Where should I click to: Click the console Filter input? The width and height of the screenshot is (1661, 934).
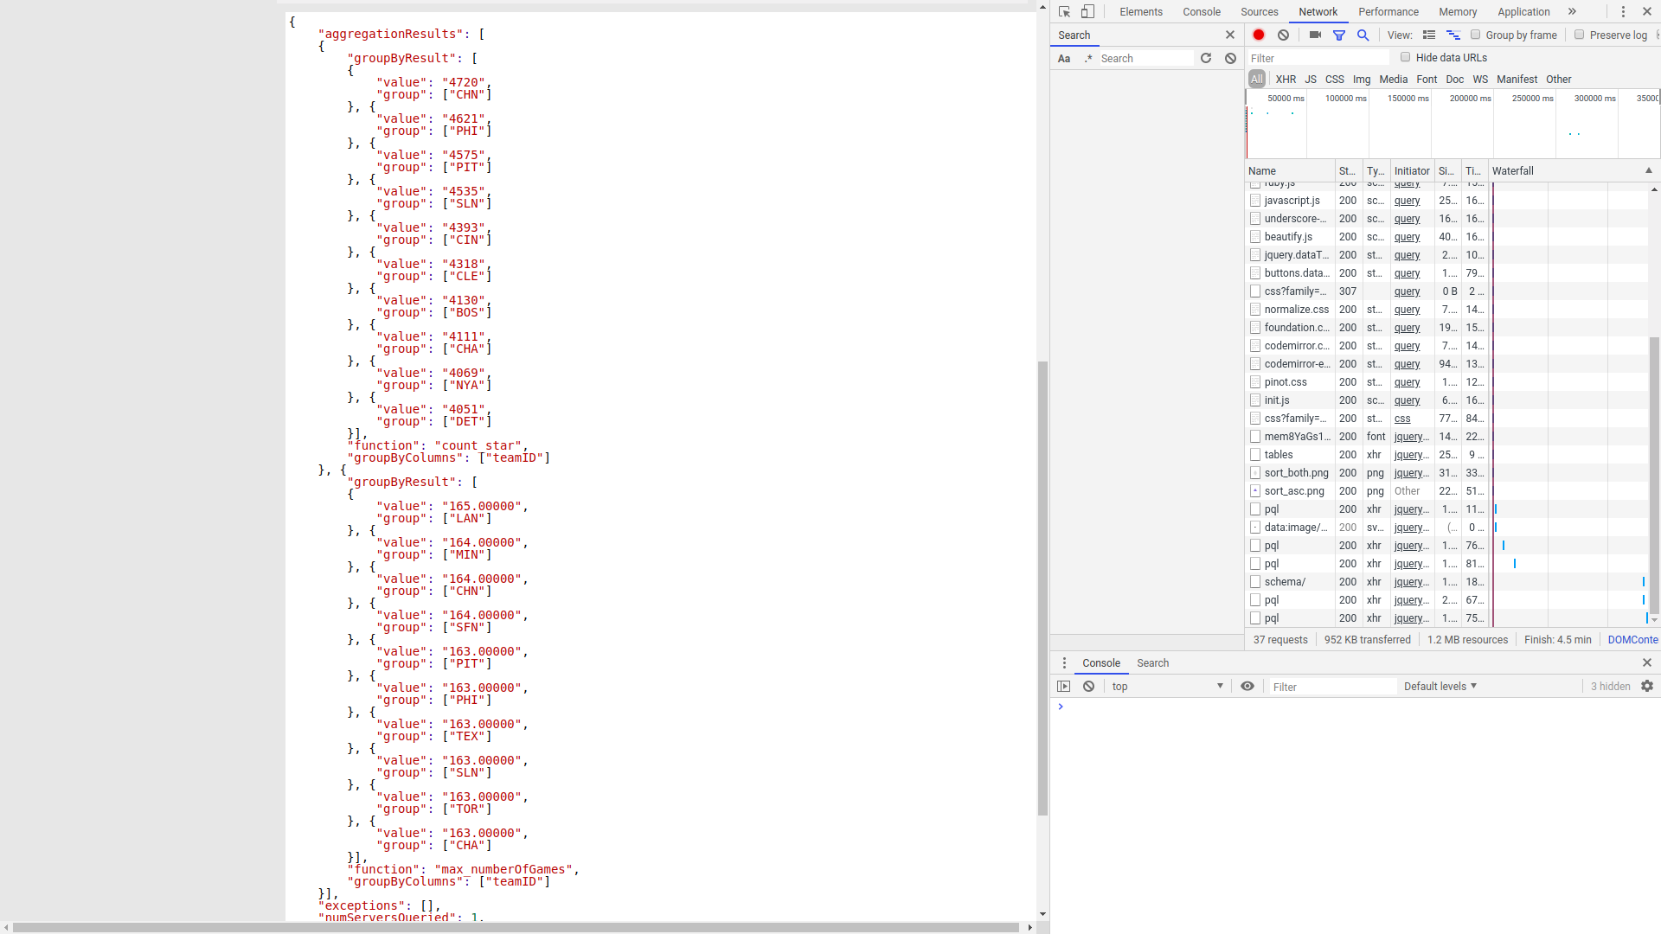click(1332, 687)
